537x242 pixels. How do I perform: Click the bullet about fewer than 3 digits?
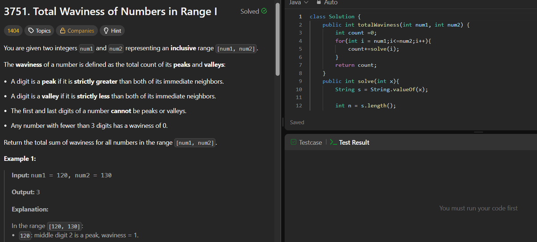(89, 125)
